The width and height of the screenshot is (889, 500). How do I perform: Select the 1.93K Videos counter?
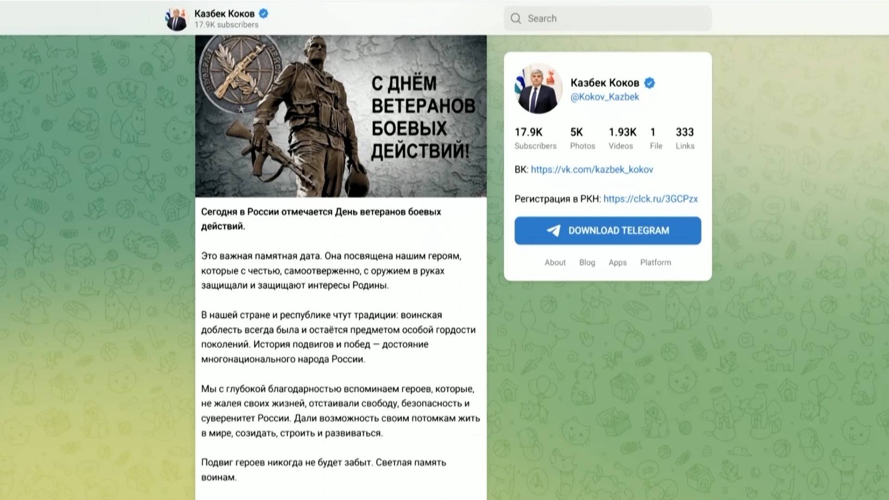(x=622, y=138)
